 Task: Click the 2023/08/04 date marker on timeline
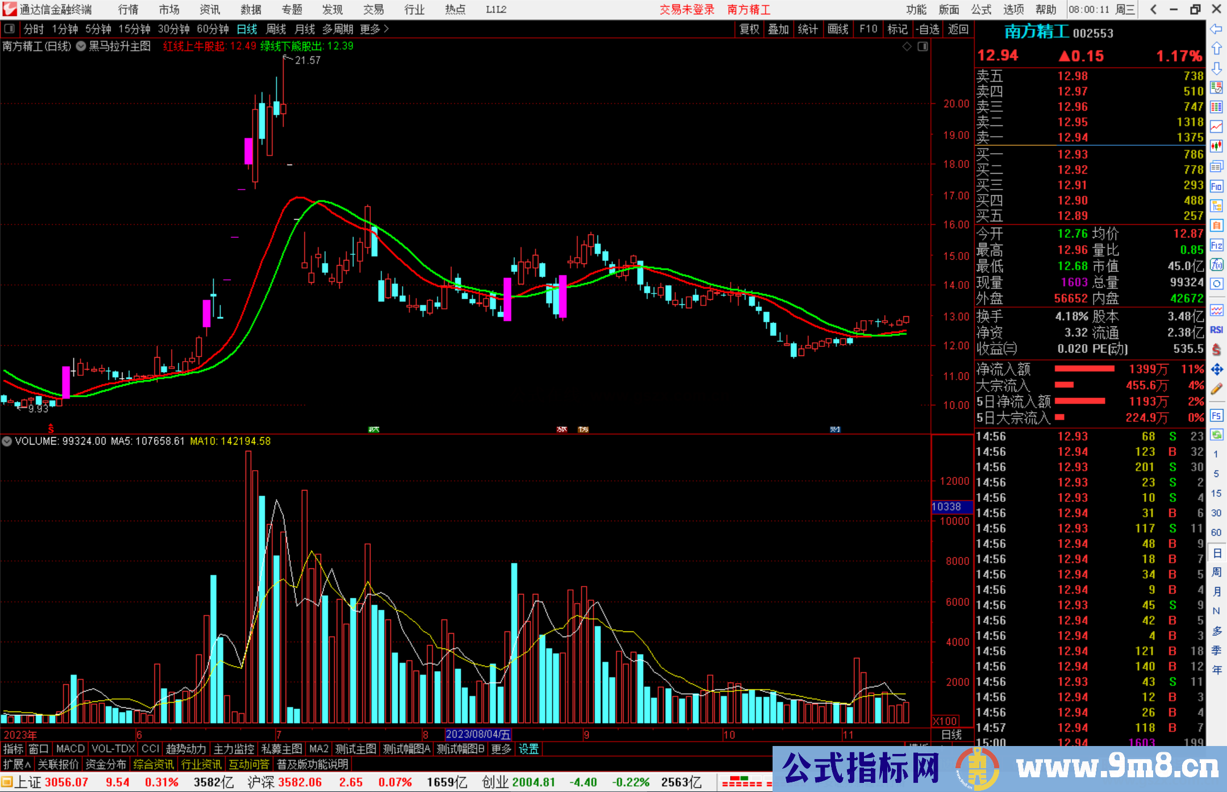coord(478,734)
